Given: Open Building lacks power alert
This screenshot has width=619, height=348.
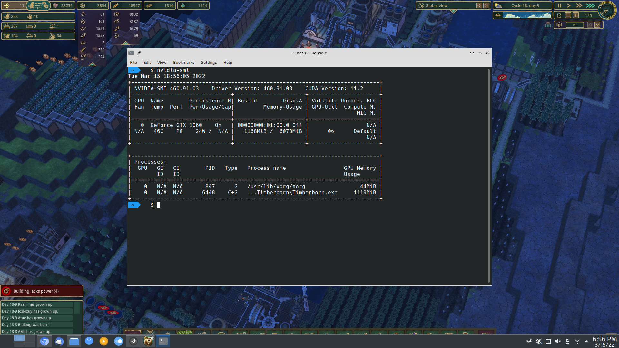Looking at the screenshot, I should [42, 291].
